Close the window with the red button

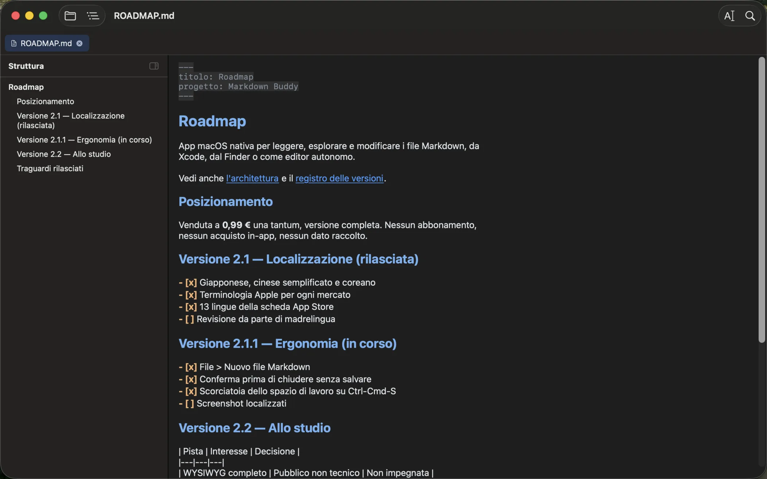click(15, 16)
